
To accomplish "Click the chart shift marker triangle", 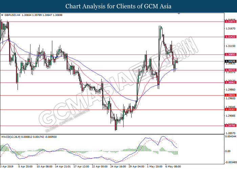I will pos(179,14).
